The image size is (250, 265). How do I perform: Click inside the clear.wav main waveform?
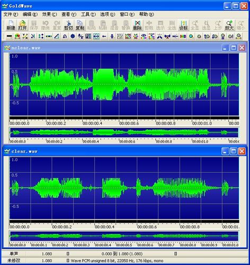tap(124, 188)
